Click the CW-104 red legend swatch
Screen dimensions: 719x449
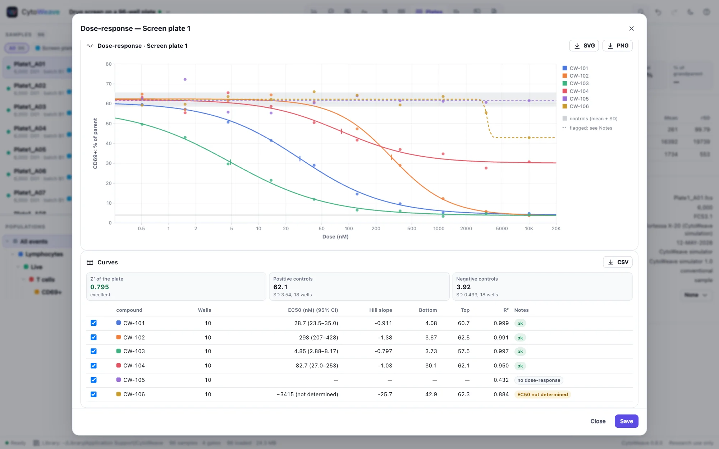[x=565, y=91]
